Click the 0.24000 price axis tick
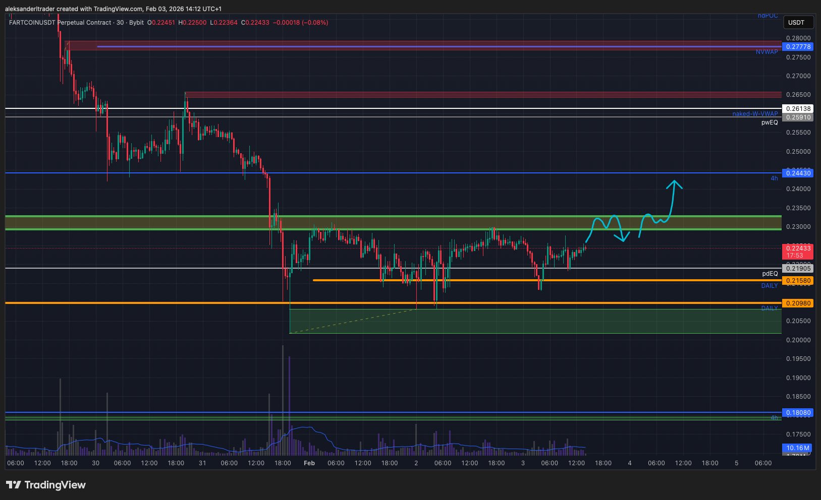Screen dimensions: 821x500 (x=798, y=189)
